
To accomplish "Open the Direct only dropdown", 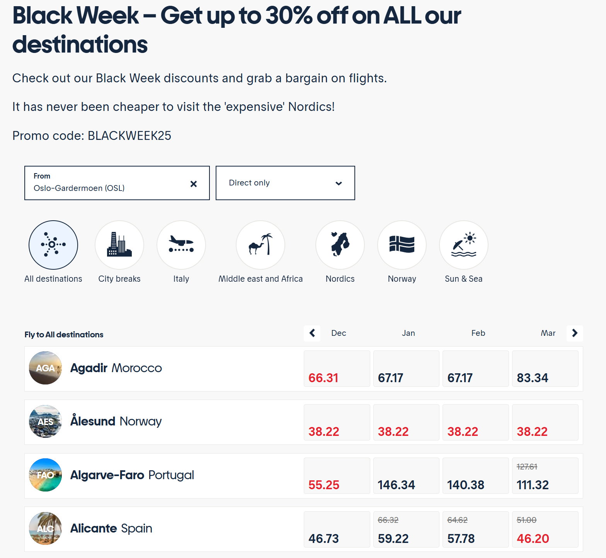I will tap(285, 183).
